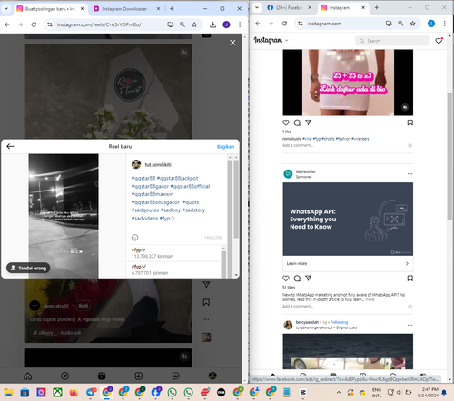Click up arrow of hashtag suggestions scrollbar

[223, 249]
